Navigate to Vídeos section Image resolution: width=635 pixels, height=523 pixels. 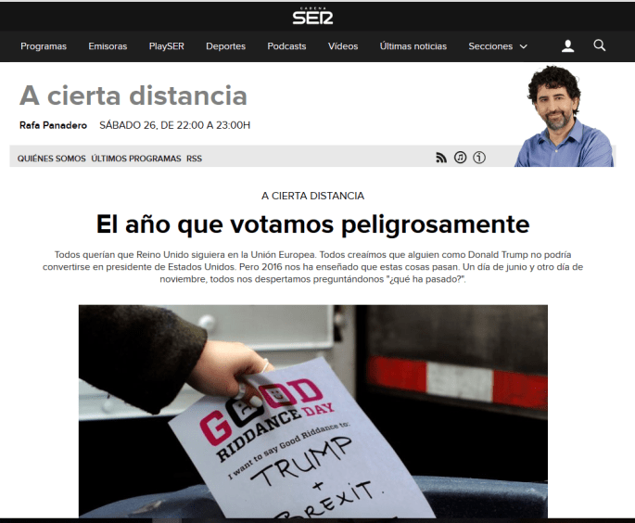click(x=343, y=46)
